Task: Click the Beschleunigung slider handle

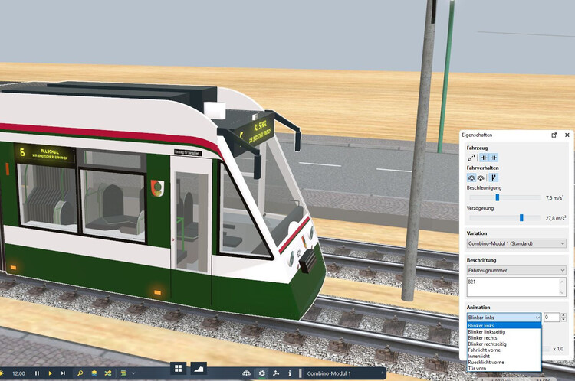Action: (x=497, y=197)
